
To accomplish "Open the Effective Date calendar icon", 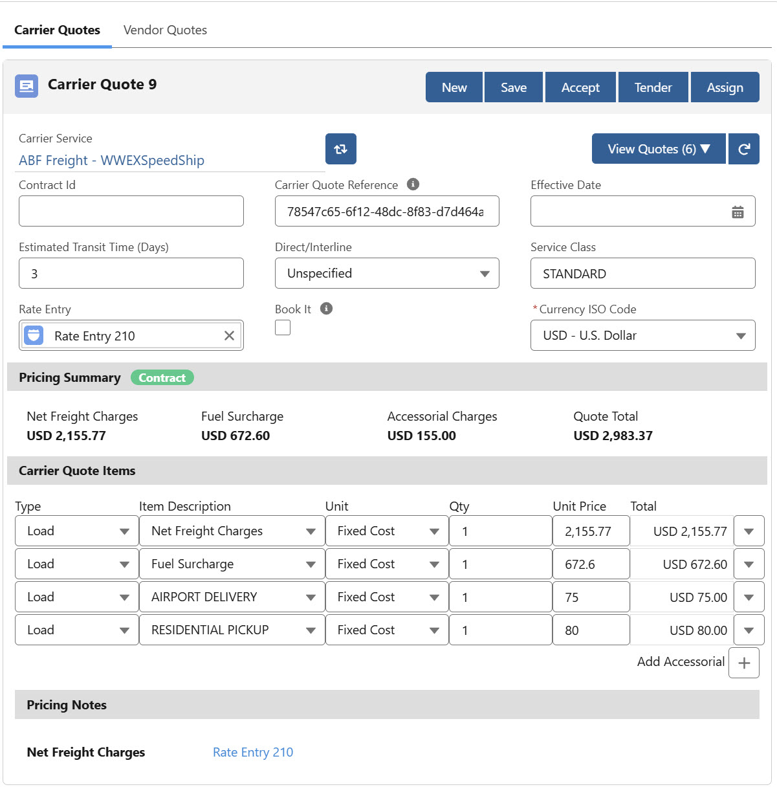I will 738,212.
